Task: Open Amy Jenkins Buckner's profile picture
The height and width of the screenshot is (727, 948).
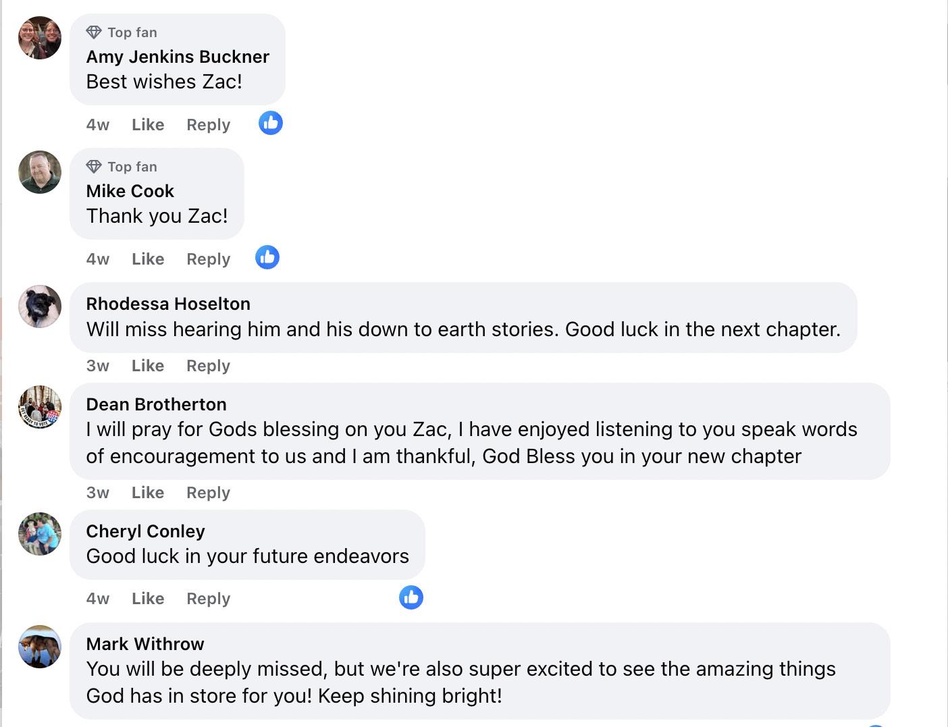Action: click(x=40, y=38)
